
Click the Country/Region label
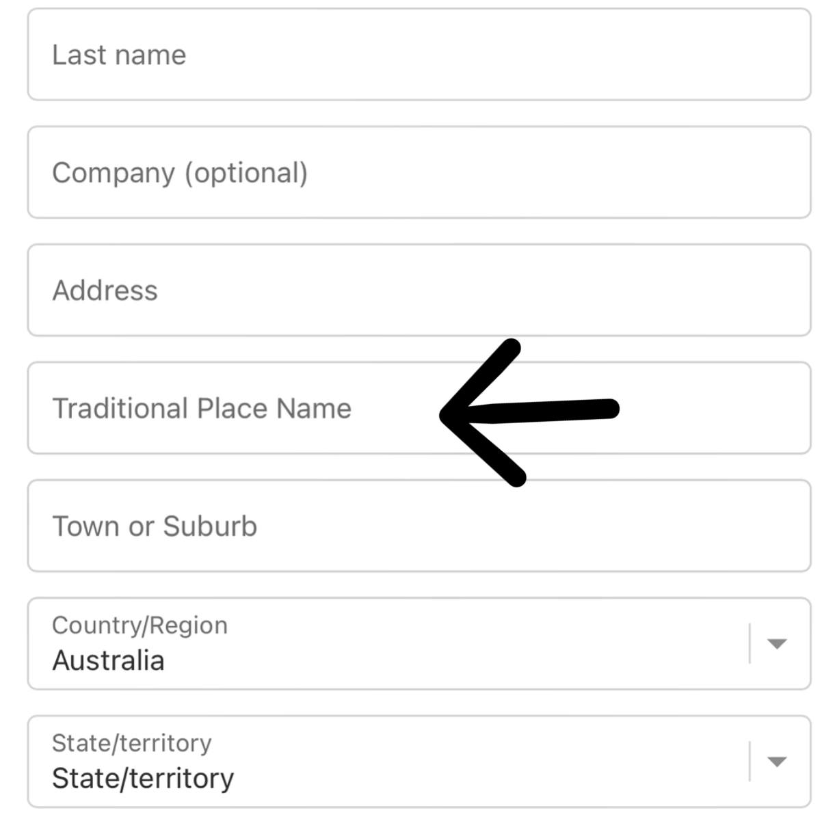[x=140, y=624]
